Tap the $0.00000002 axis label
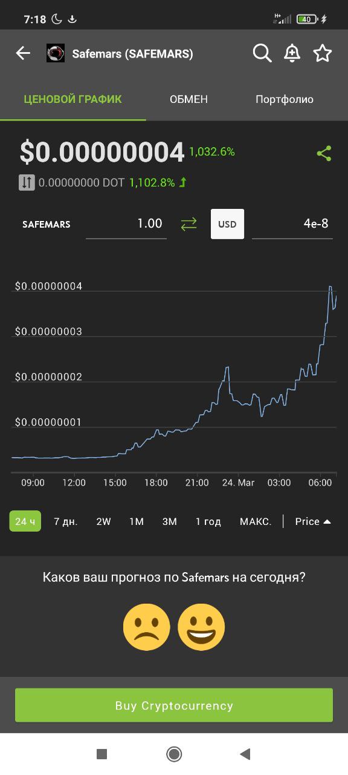Viewport: 348px width, 775px height. coord(48,377)
